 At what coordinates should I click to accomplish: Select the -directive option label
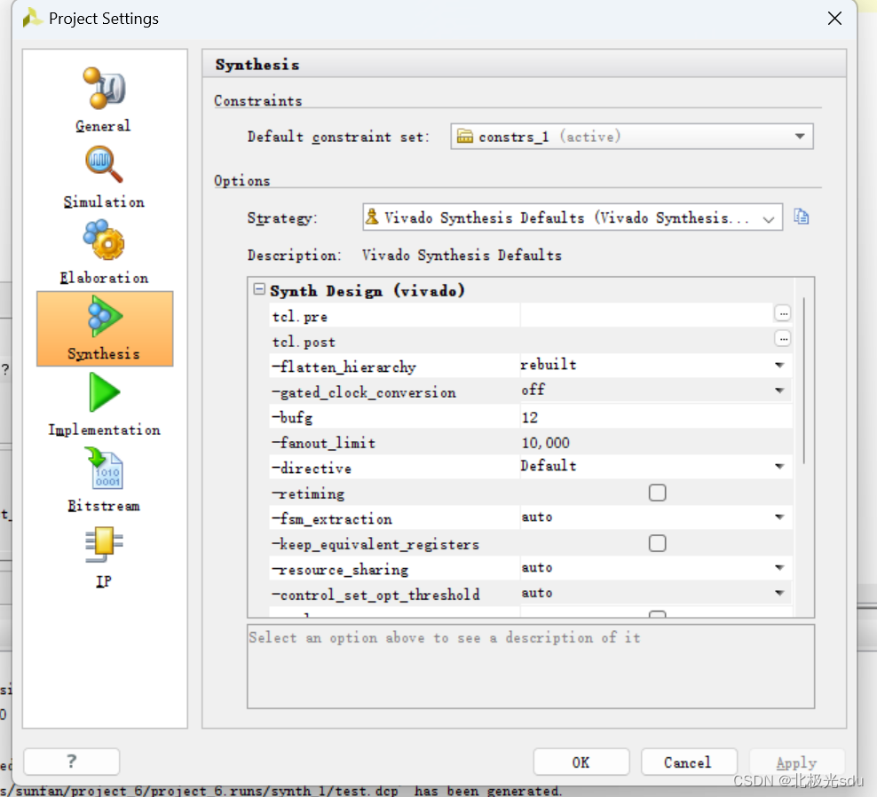pos(312,468)
